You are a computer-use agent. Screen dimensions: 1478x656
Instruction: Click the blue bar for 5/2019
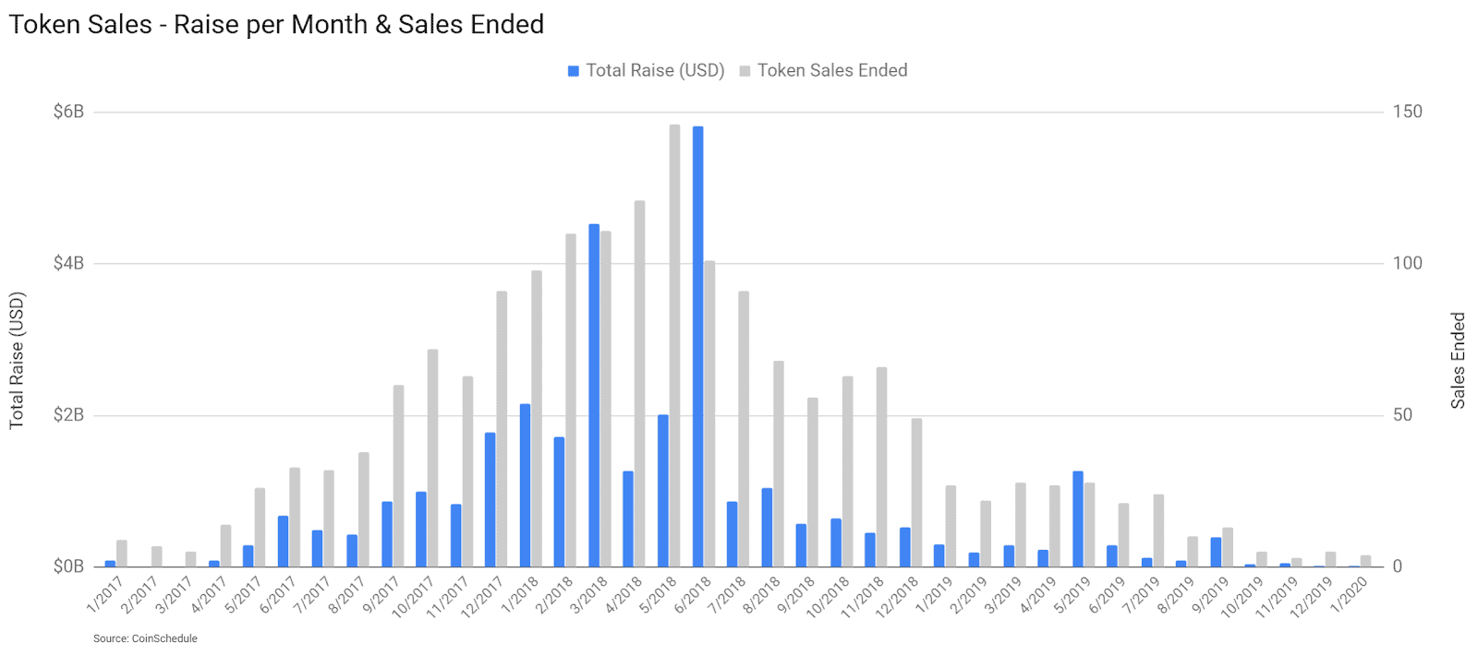coord(1078,519)
